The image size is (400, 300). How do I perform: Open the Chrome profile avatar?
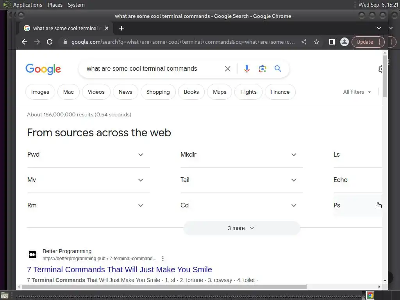point(344,42)
